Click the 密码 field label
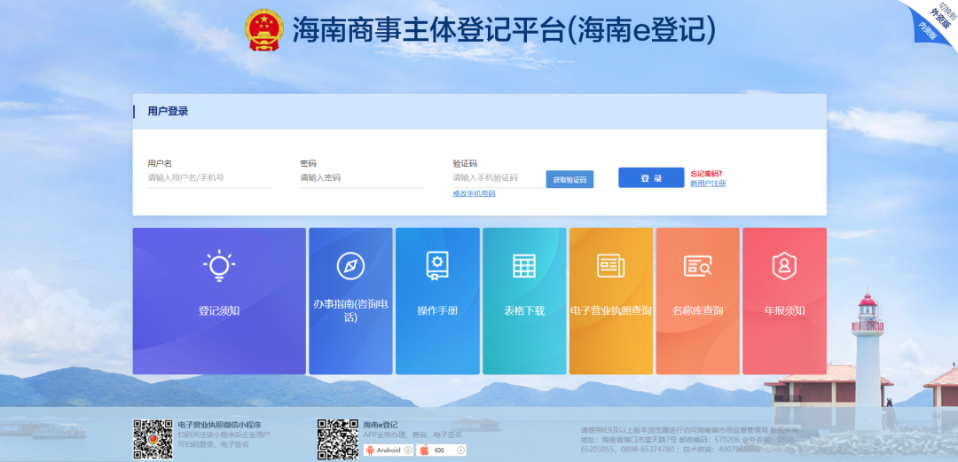Viewport: 958px width, 462px height. click(308, 163)
